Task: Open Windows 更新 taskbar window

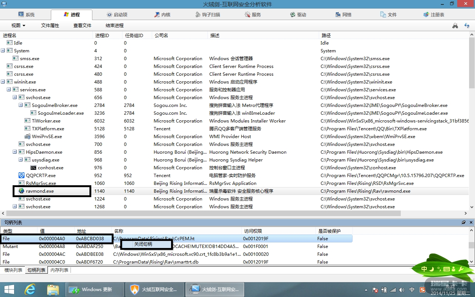Action: click(x=94, y=289)
